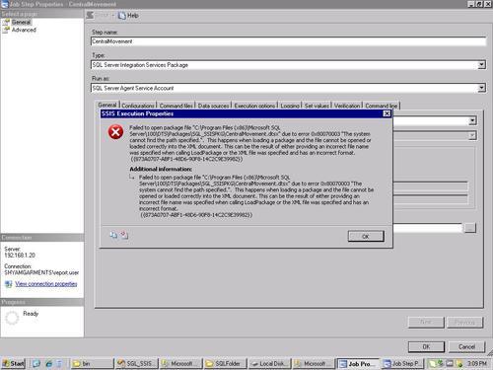Click the show details icon beside copy icon
Viewport: 493px width, 370px height.
[x=124, y=235]
